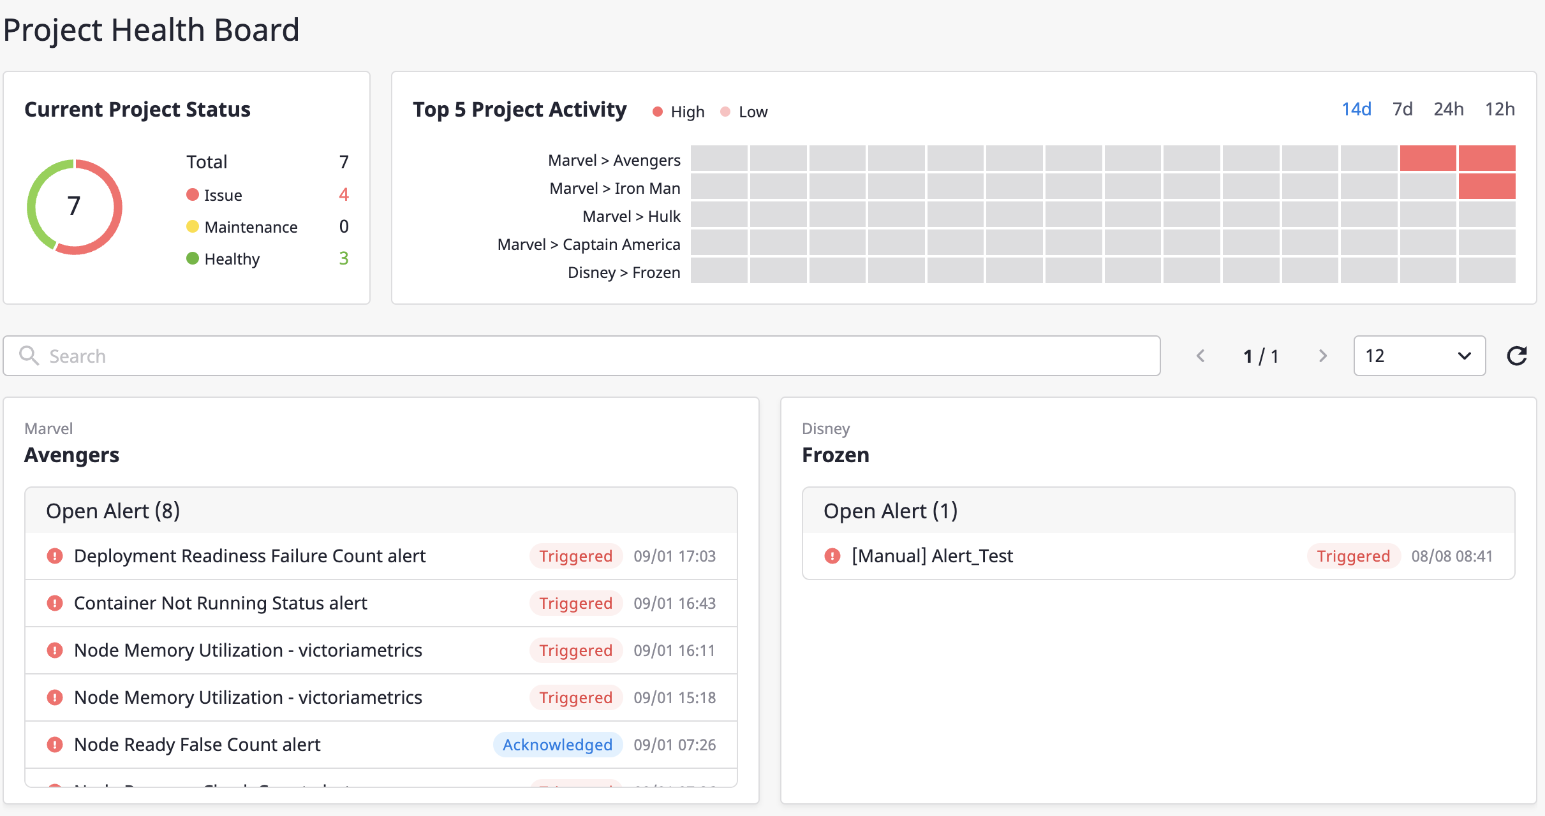1545x816 pixels.
Task: Open the Avengers project title
Action: pos(71,455)
